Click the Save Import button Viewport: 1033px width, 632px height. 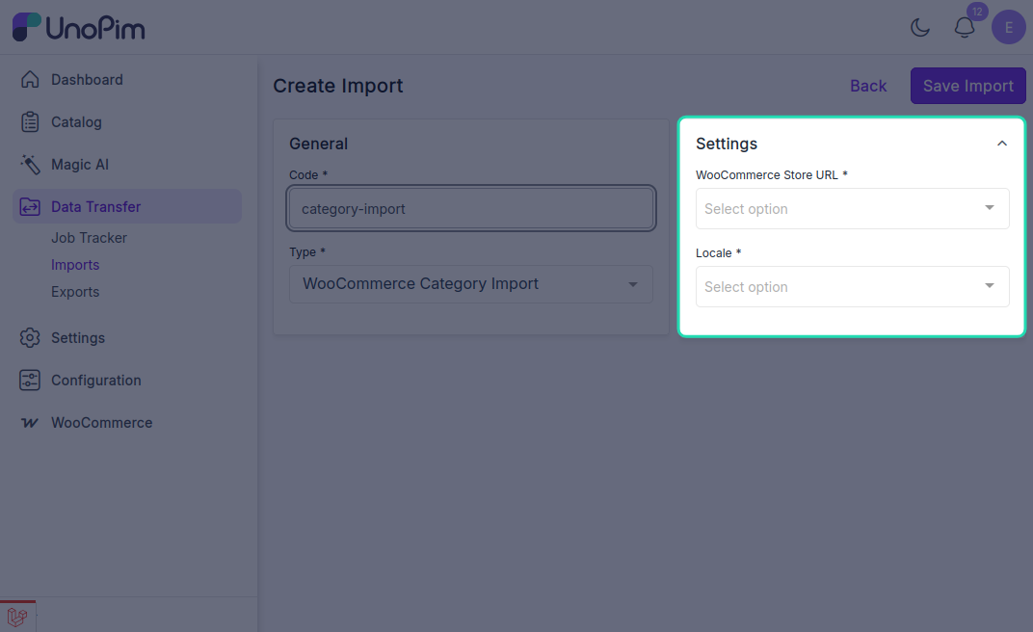967,86
